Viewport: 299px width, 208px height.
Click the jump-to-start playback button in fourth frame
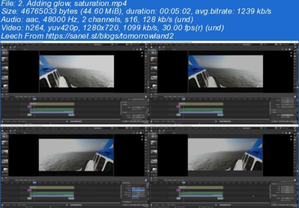pos(221,205)
